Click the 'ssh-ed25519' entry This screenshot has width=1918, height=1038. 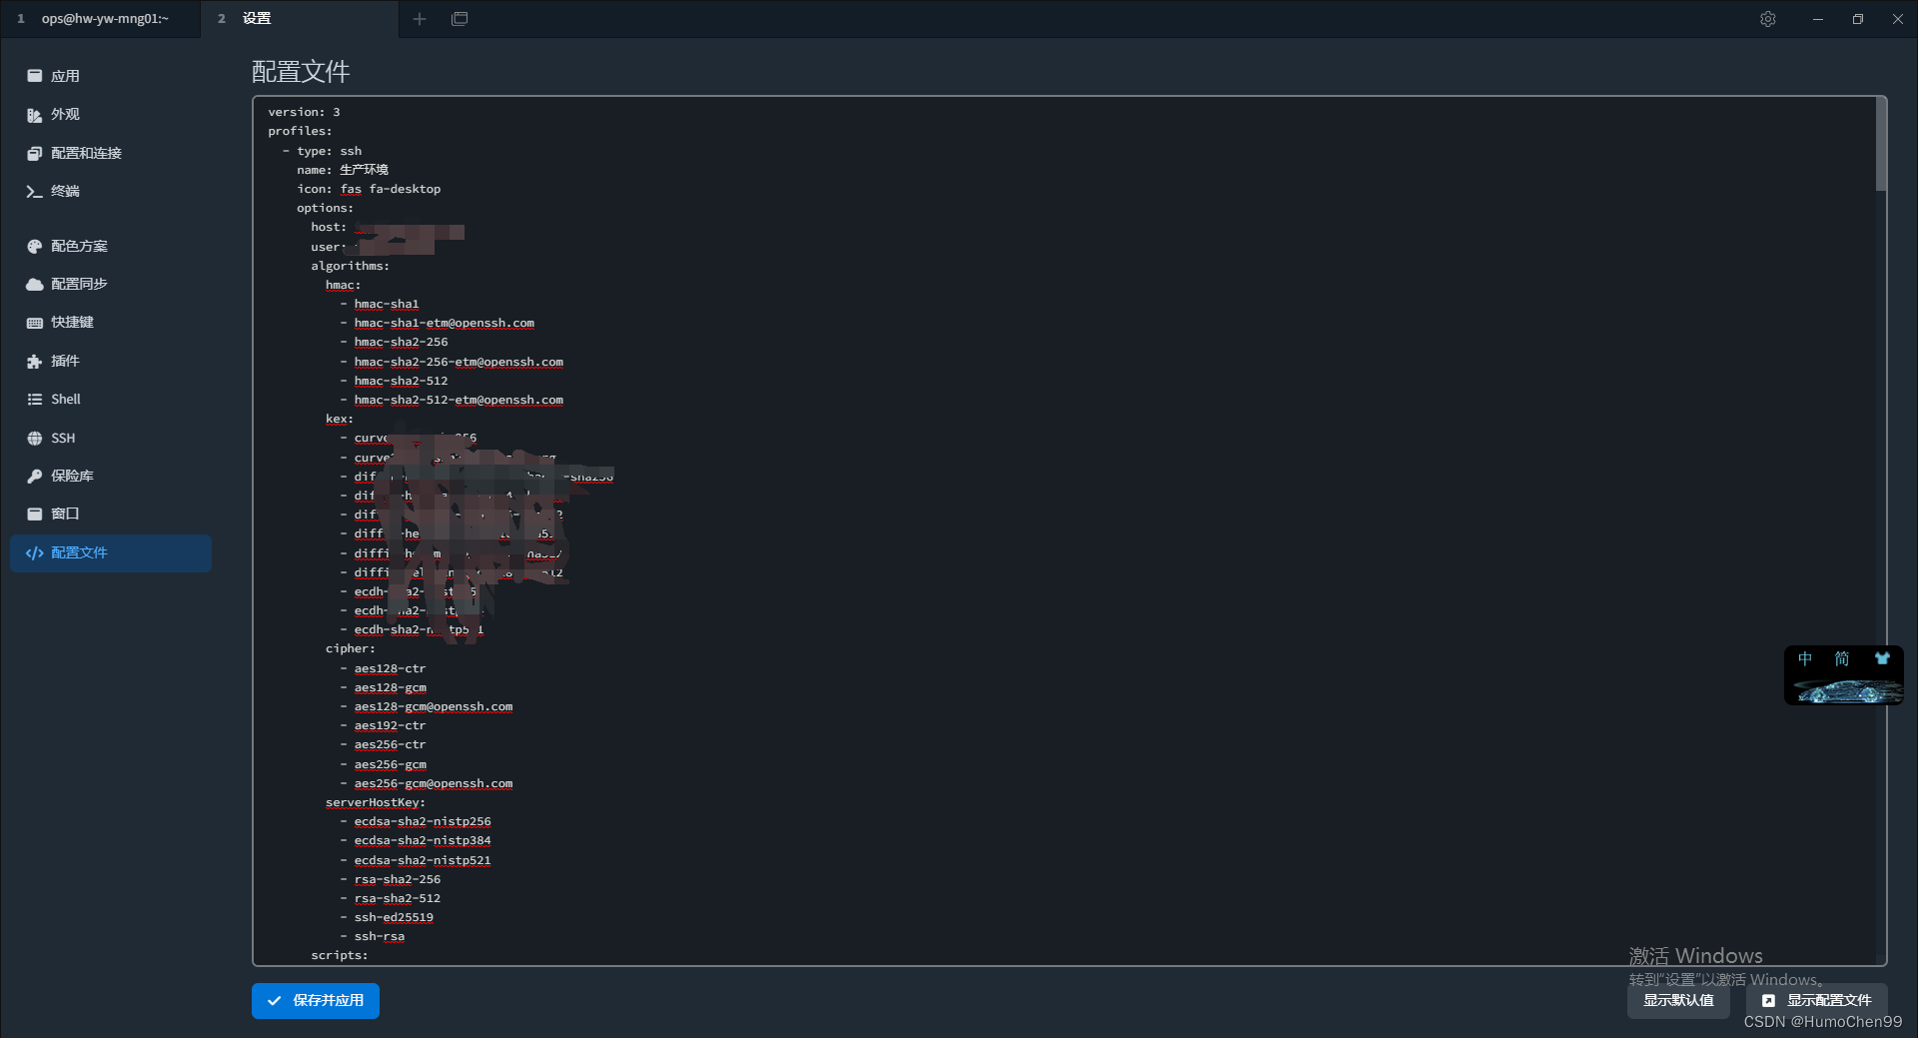pyautogui.click(x=394, y=917)
